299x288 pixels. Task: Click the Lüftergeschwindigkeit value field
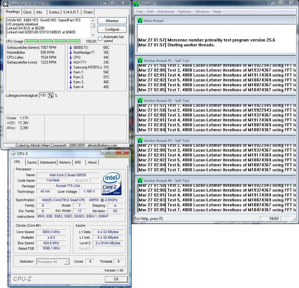[43, 95]
